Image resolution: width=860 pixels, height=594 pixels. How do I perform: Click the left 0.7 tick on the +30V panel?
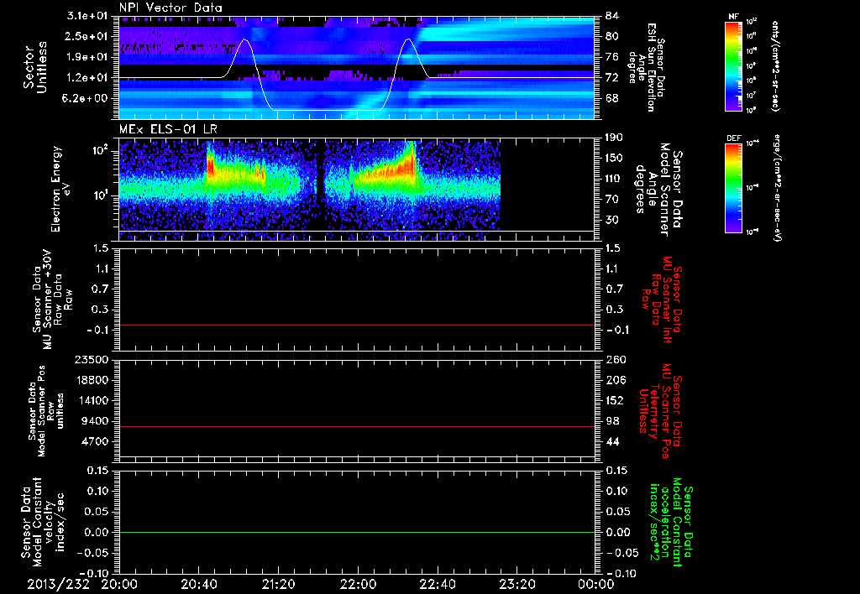[x=101, y=289]
